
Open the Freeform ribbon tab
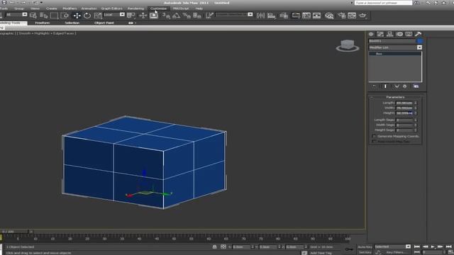(x=43, y=23)
